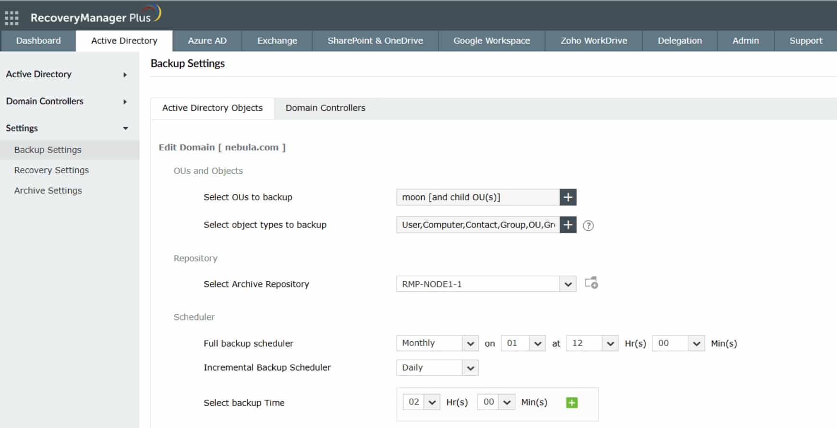The height and width of the screenshot is (428, 837).
Task: Open the Dashboard tab
Action: (38, 41)
